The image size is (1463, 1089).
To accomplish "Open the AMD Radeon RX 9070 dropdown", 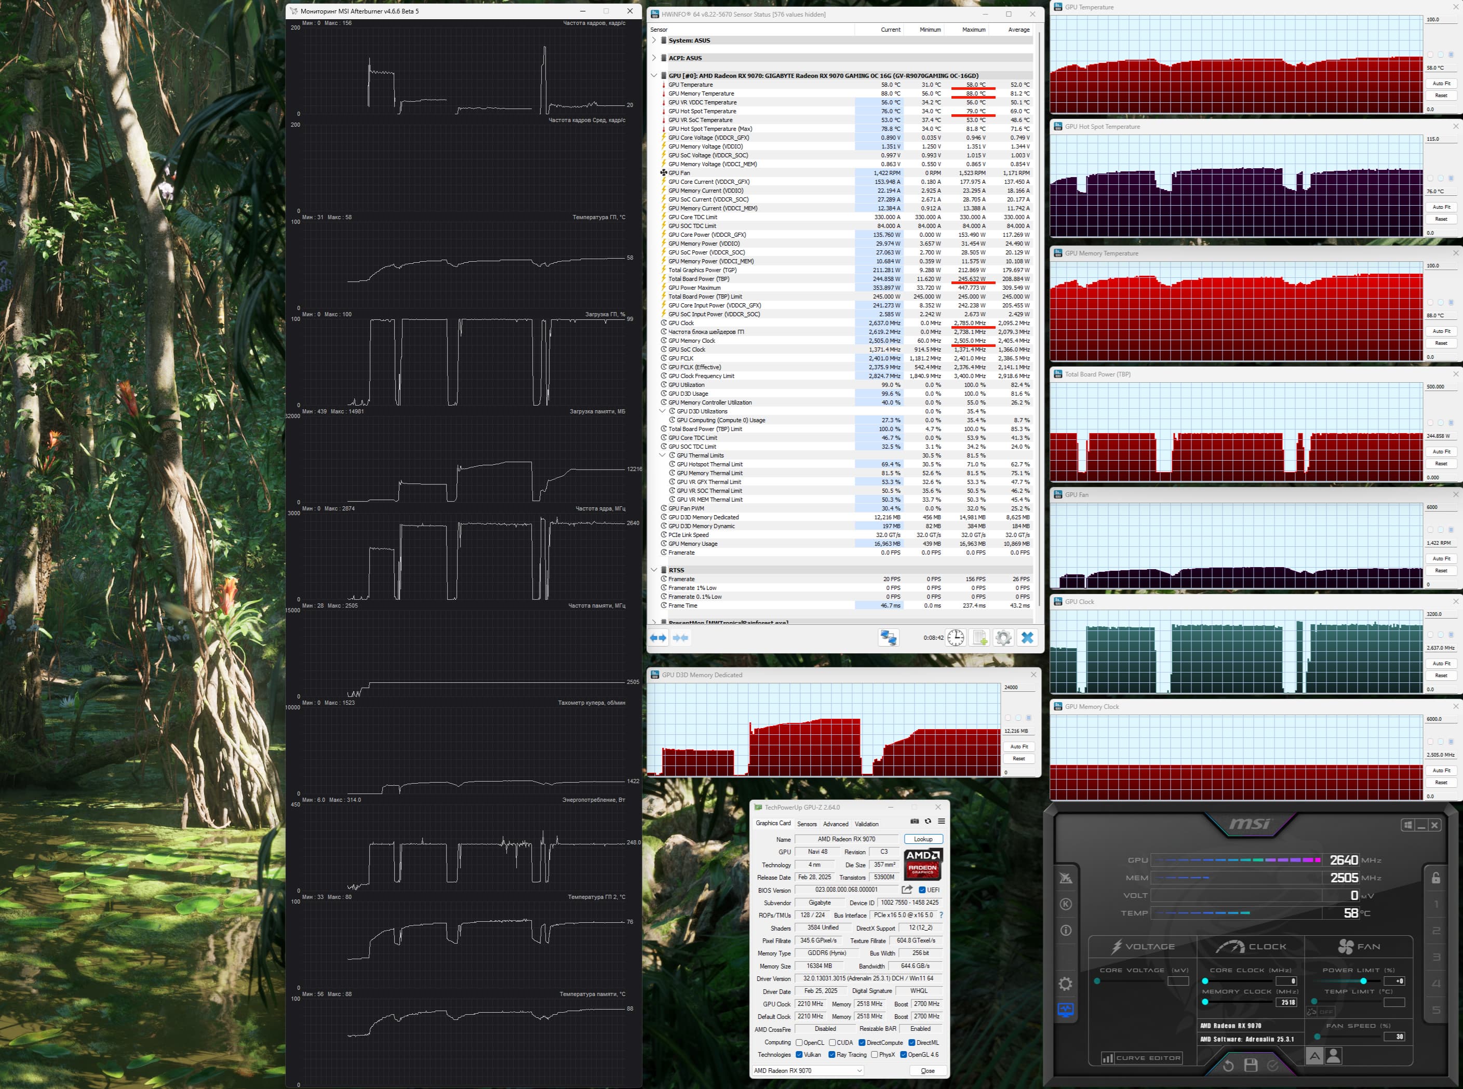I will tap(808, 1070).
